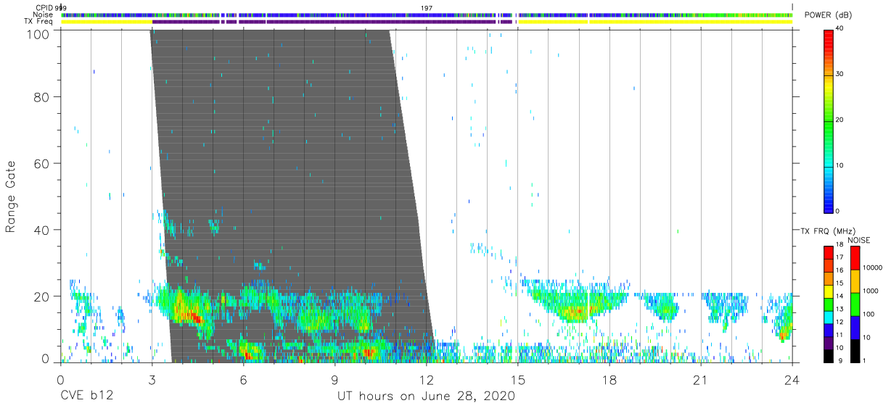The width and height of the screenshot is (891, 411).
Task: Click the 'CVE b12' label
Action: tap(86, 397)
